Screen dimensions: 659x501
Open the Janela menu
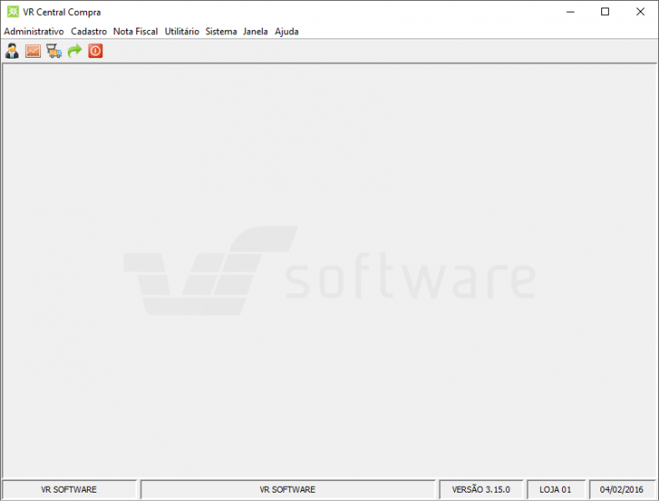[255, 31]
